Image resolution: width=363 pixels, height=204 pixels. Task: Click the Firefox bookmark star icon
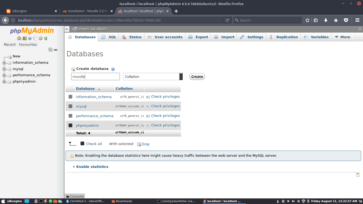tap(307, 20)
